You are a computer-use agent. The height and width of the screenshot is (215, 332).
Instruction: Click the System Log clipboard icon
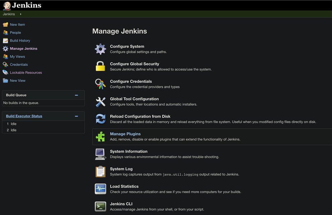click(100, 171)
